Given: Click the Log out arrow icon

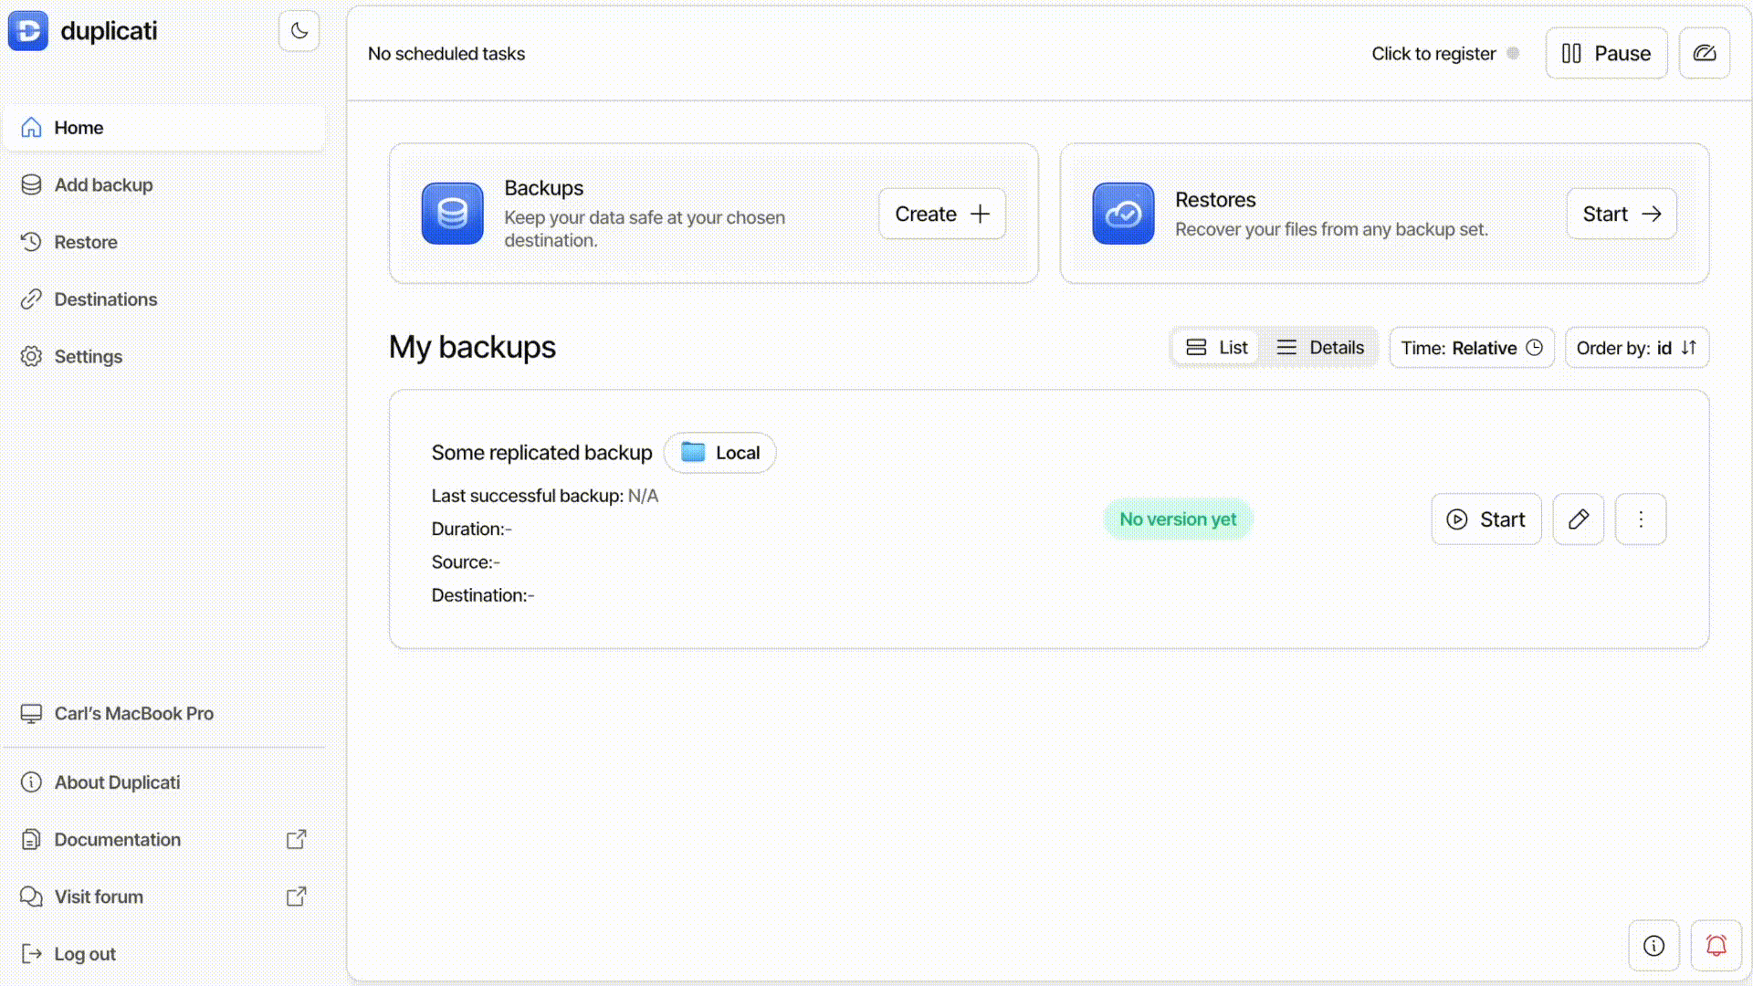Looking at the screenshot, I should click(x=32, y=954).
